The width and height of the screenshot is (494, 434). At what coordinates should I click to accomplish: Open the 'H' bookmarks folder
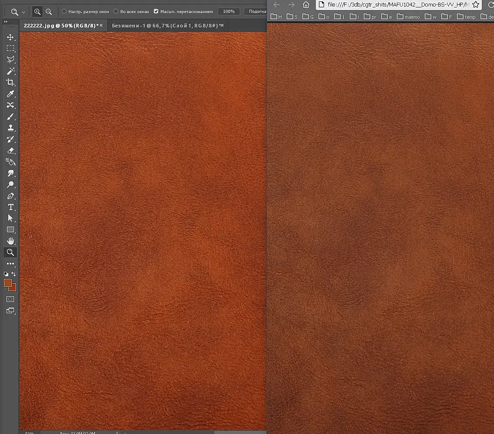pyautogui.click(x=276, y=17)
